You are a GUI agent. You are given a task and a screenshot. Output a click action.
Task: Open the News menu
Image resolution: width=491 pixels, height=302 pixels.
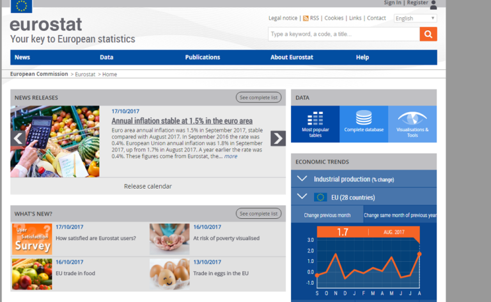22,58
